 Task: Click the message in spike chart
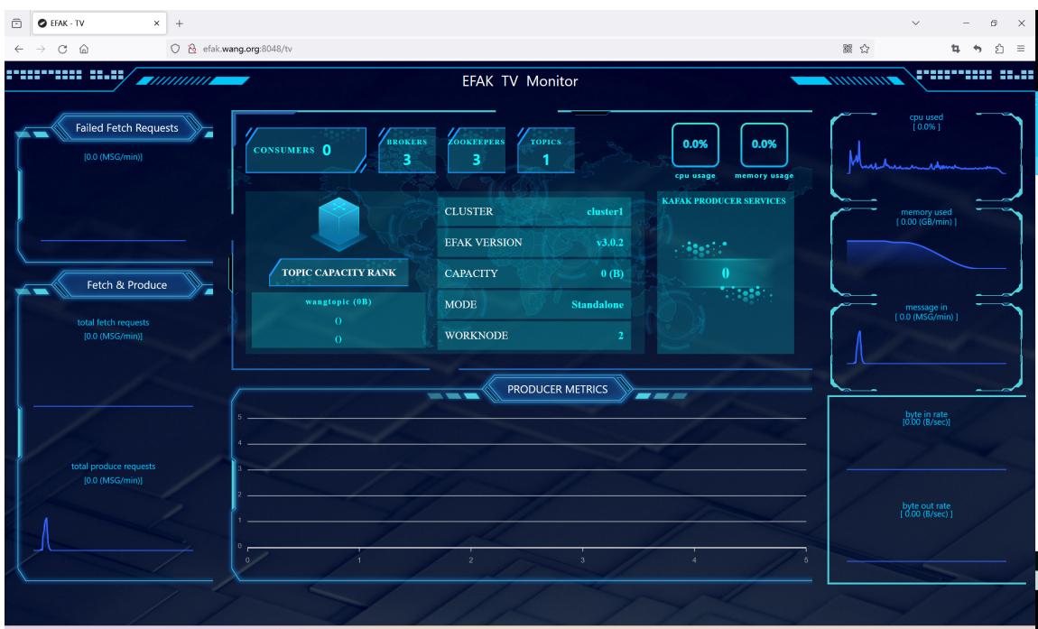tap(926, 347)
